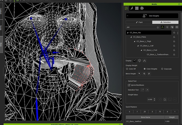Decrease Weight Value with the down arrow

tap(154, 100)
